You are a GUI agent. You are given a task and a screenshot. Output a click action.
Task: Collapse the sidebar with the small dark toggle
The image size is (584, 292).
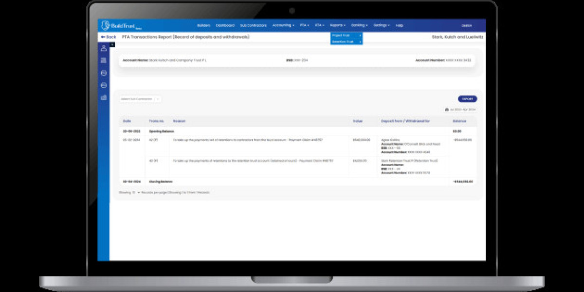(x=112, y=45)
